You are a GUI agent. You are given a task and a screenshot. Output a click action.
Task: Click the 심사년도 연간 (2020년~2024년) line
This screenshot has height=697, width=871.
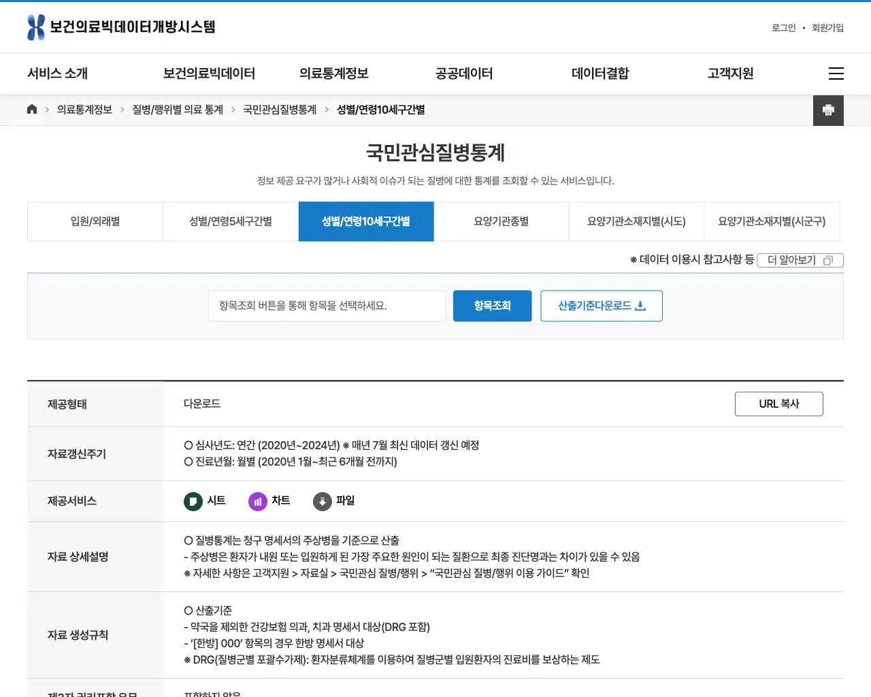pyautogui.click(x=331, y=445)
